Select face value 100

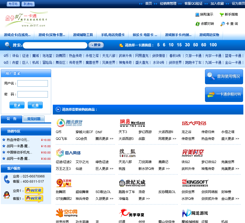coord(213,45)
